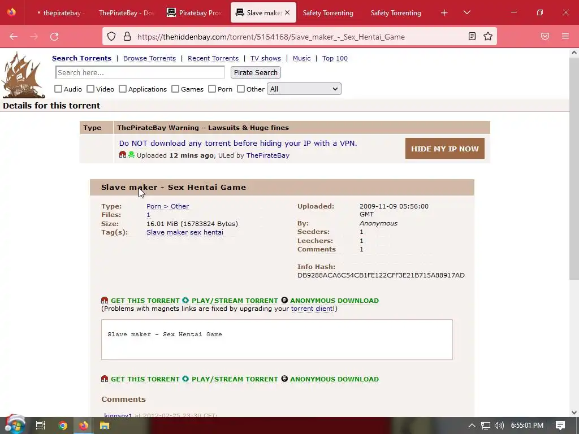Reload the page with refresh icon

click(x=54, y=37)
